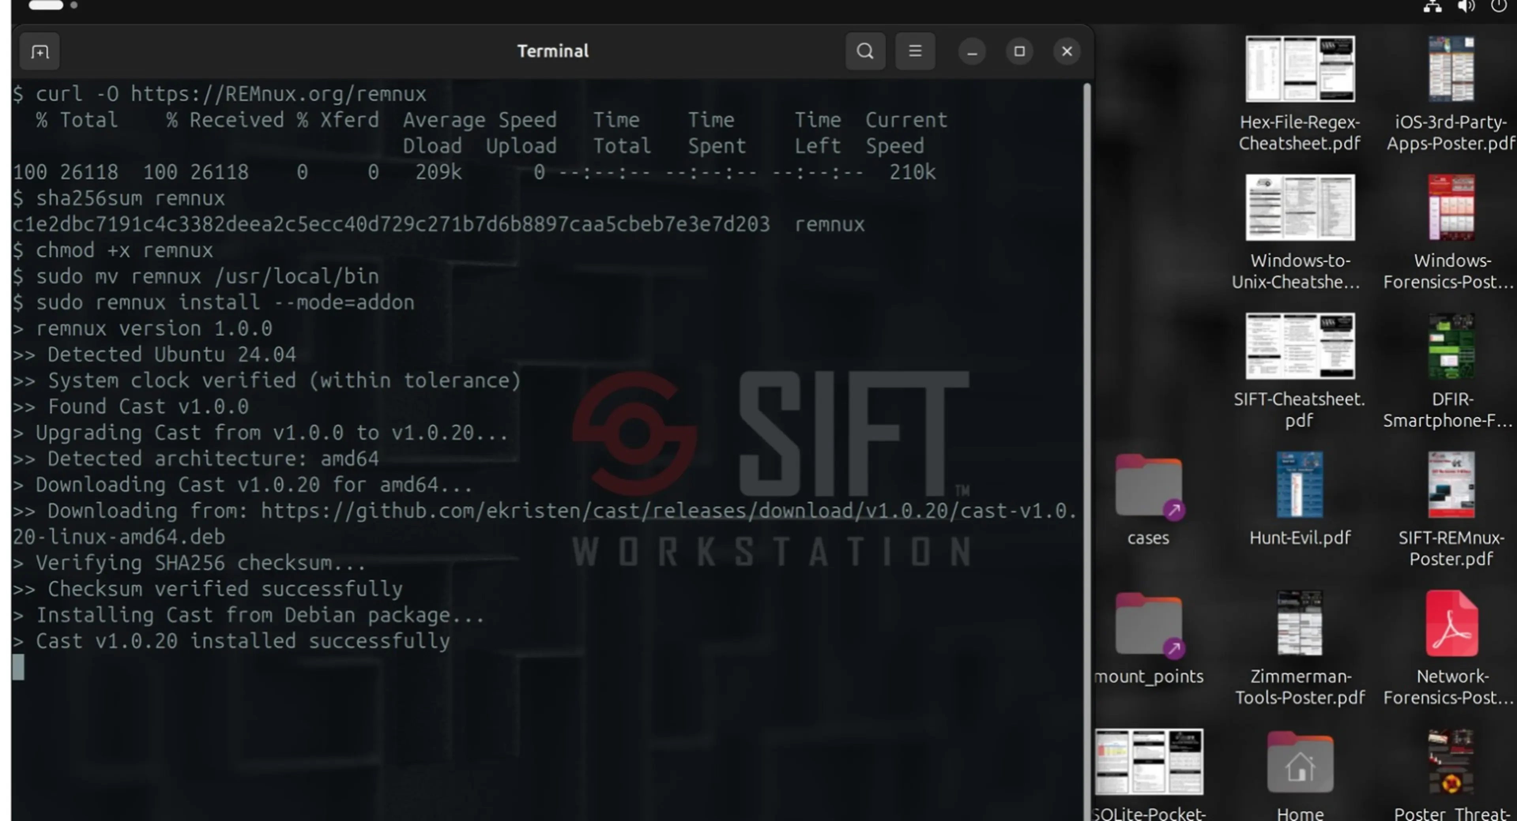Open the power menu icon
The width and height of the screenshot is (1517, 821).
1499,6
